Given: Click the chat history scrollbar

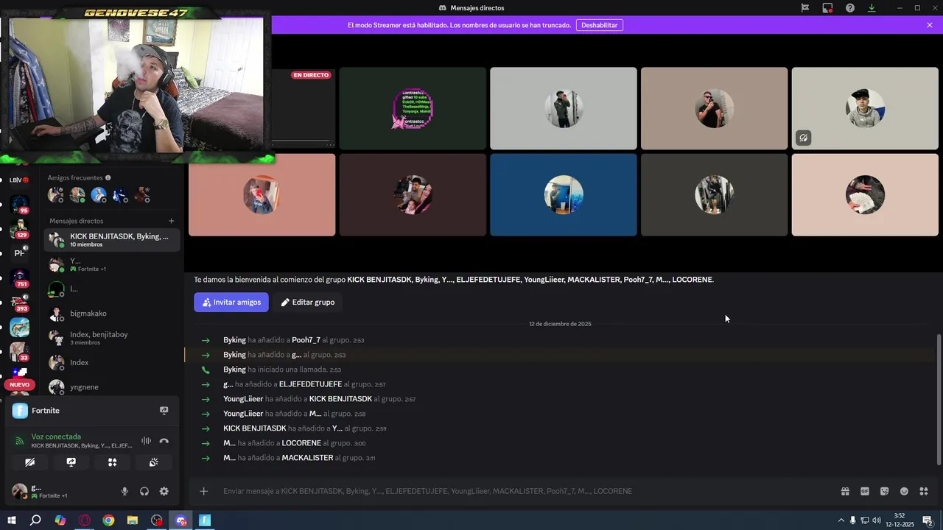Looking at the screenshot, I should (x=938, y=398).
